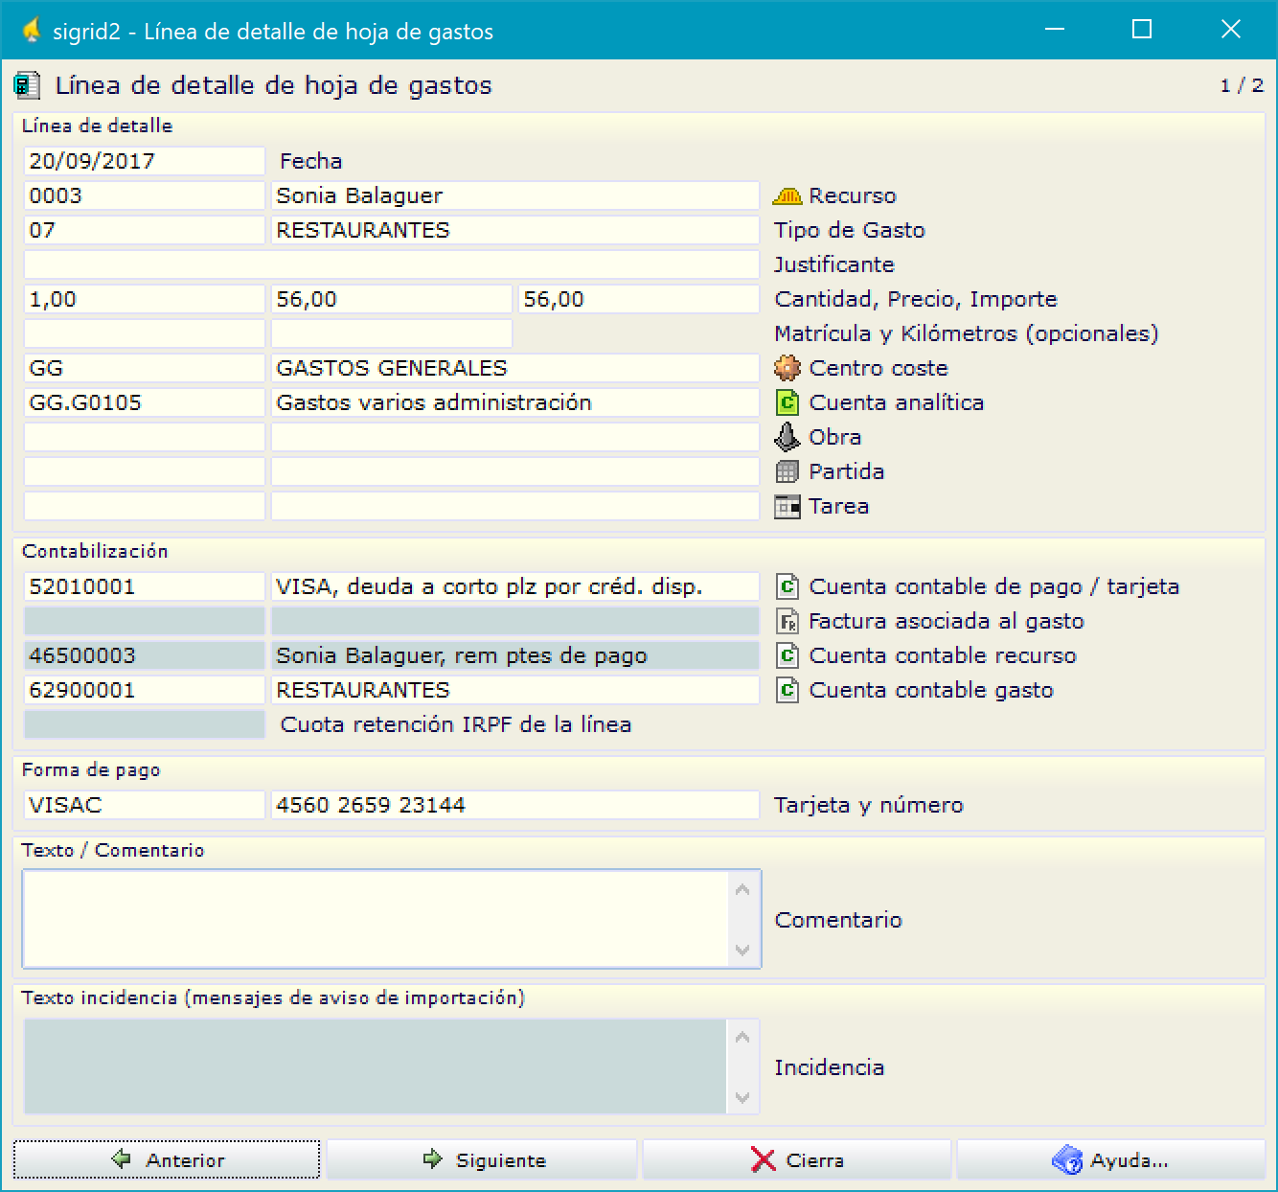
Task: Click the Tipo de Gasto code field 07
Action: tap(145, 230)
